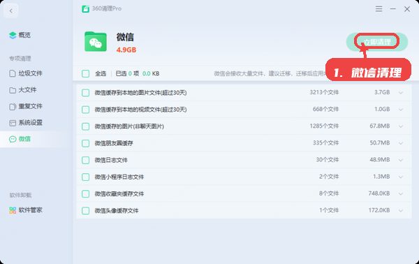Click the 系统设置 window icon
Viewport: 419px width, 264px height.
[x=13, y=123]
